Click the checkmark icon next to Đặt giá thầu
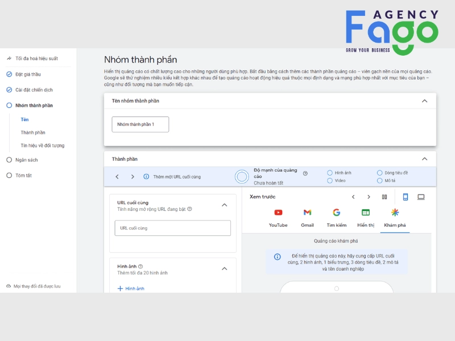Image resolution: width=455 pixels, height=341 pixels. tap(9, 74)
